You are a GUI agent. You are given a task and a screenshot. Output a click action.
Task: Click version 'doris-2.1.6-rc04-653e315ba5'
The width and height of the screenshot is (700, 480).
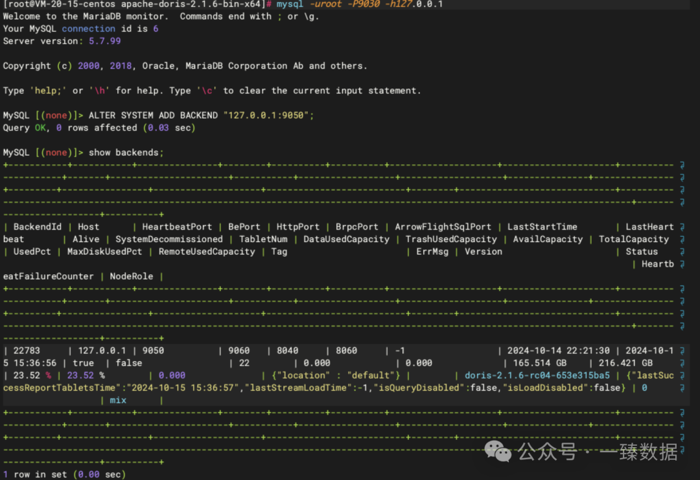point(537,376)
